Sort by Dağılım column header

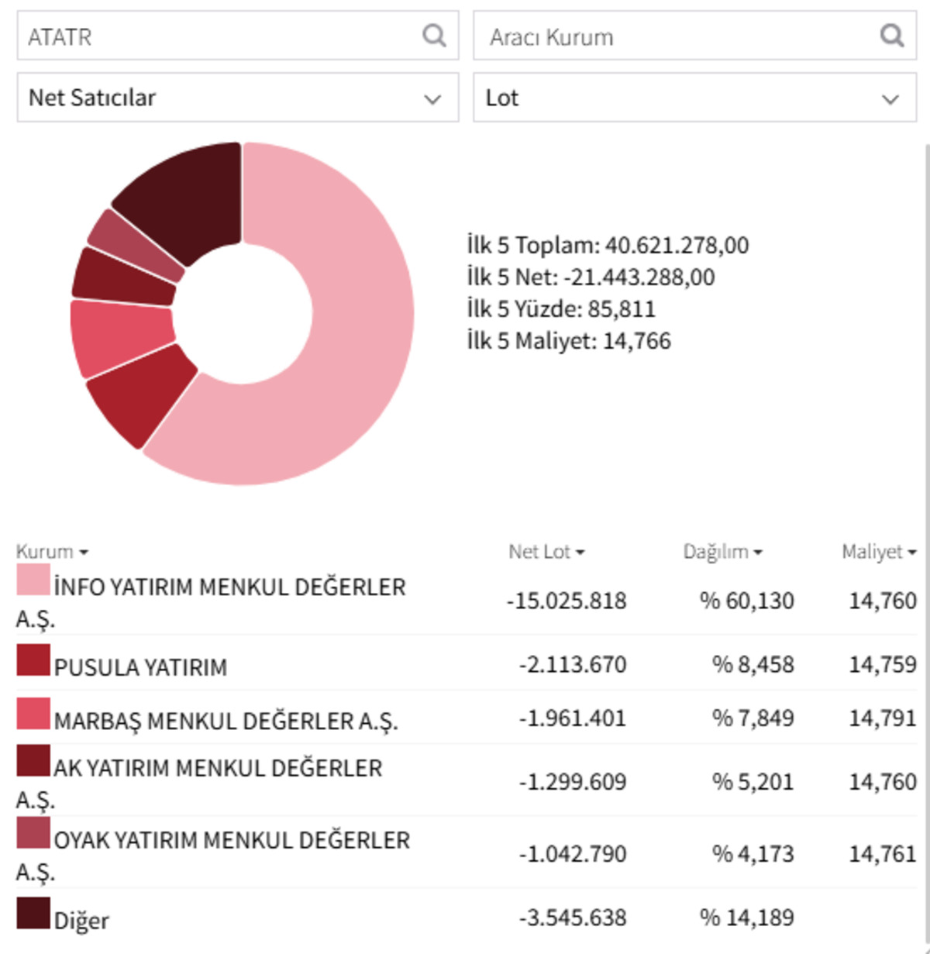coord(722,552)
